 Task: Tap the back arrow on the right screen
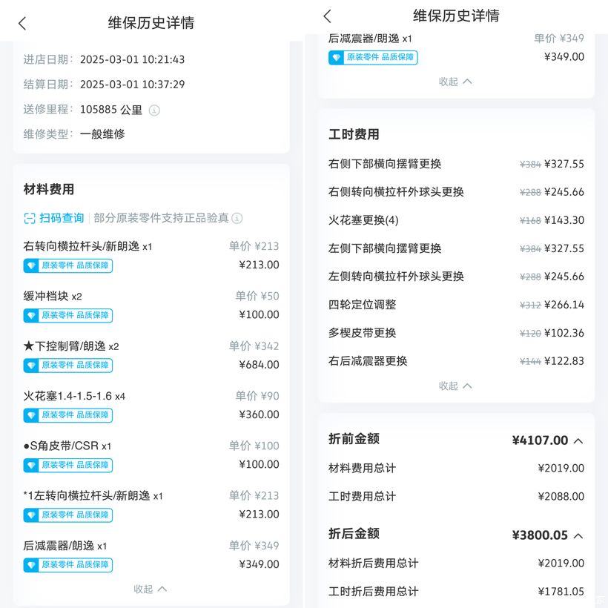[327, 16]
